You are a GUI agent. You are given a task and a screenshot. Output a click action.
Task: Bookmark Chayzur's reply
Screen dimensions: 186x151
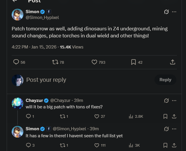click(165, 116)
